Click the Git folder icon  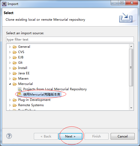click(15, 63)
